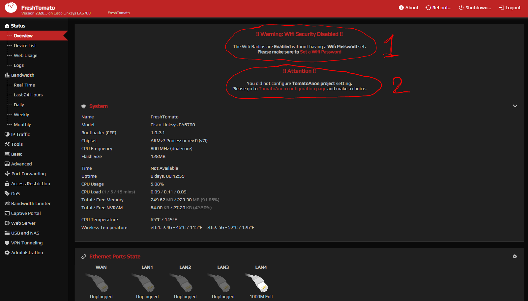The width and height of the screenshot is (528, 301).
Task: Click the Flash Size value 128MB
Action: click(158, 157)
